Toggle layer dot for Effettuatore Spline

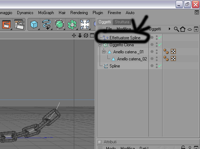152,37
